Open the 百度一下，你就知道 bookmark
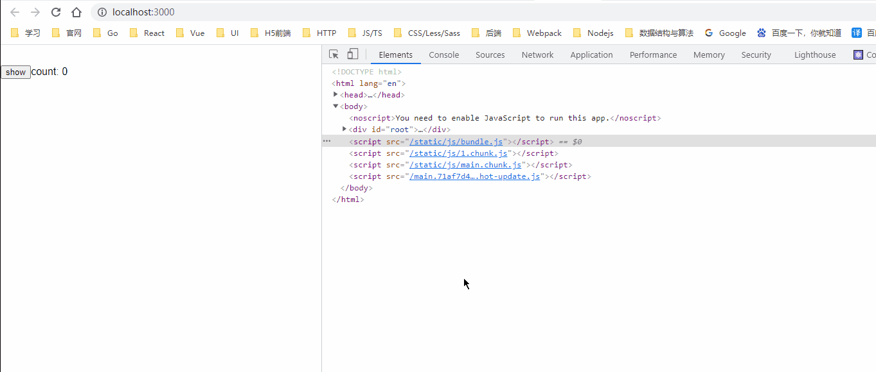 pyautogui.click(x=799, y=33)
